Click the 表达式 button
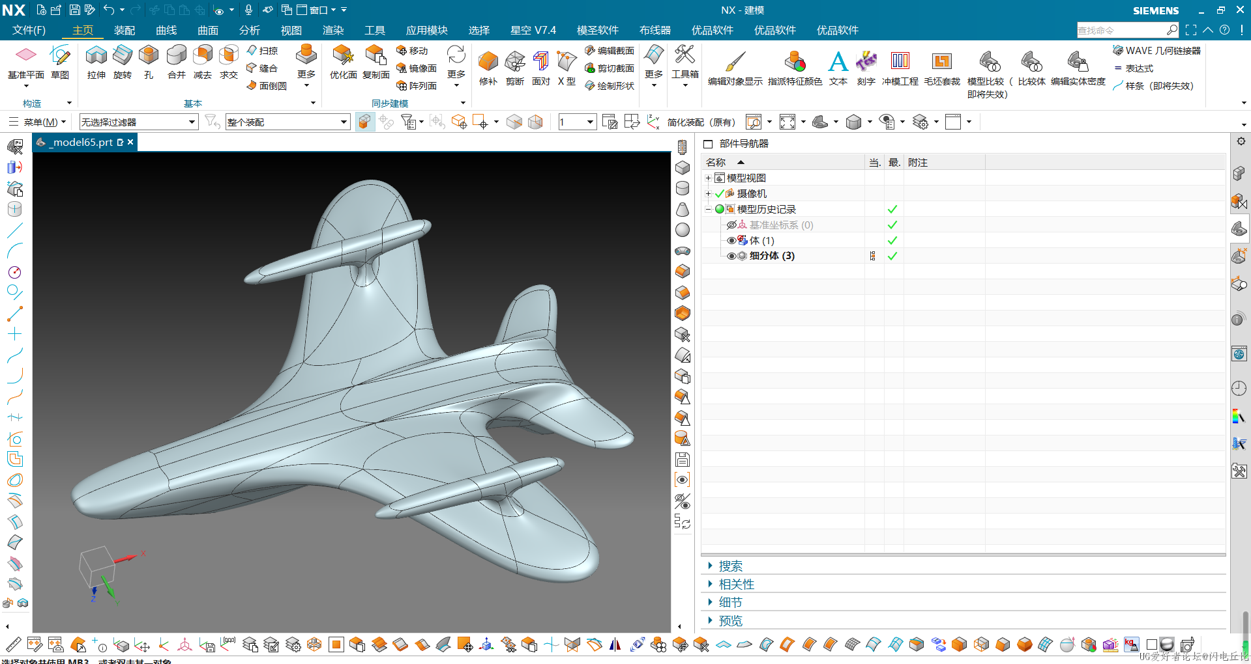This screenshot has width=1251, height=664. coord(1133,68)
